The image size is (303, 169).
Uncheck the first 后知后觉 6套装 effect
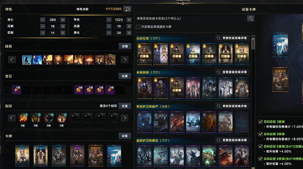tap(260, 134)
